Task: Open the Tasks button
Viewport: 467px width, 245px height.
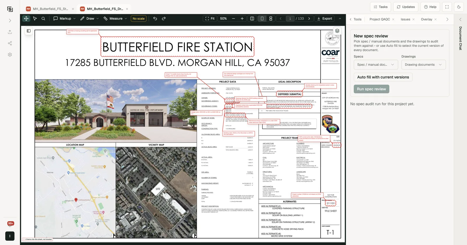Action: pos(380,7)
